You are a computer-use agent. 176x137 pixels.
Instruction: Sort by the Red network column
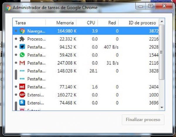pos(112,23)
